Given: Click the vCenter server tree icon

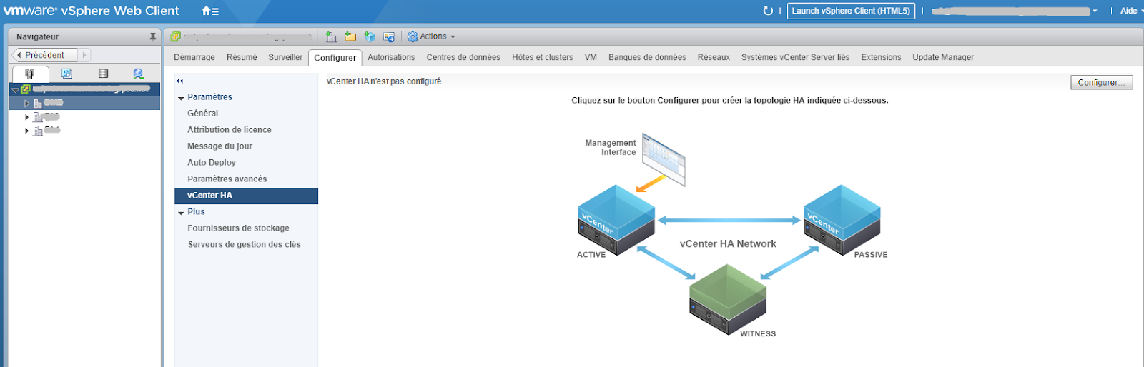Looking at the screenshot, I should [26, 89].
